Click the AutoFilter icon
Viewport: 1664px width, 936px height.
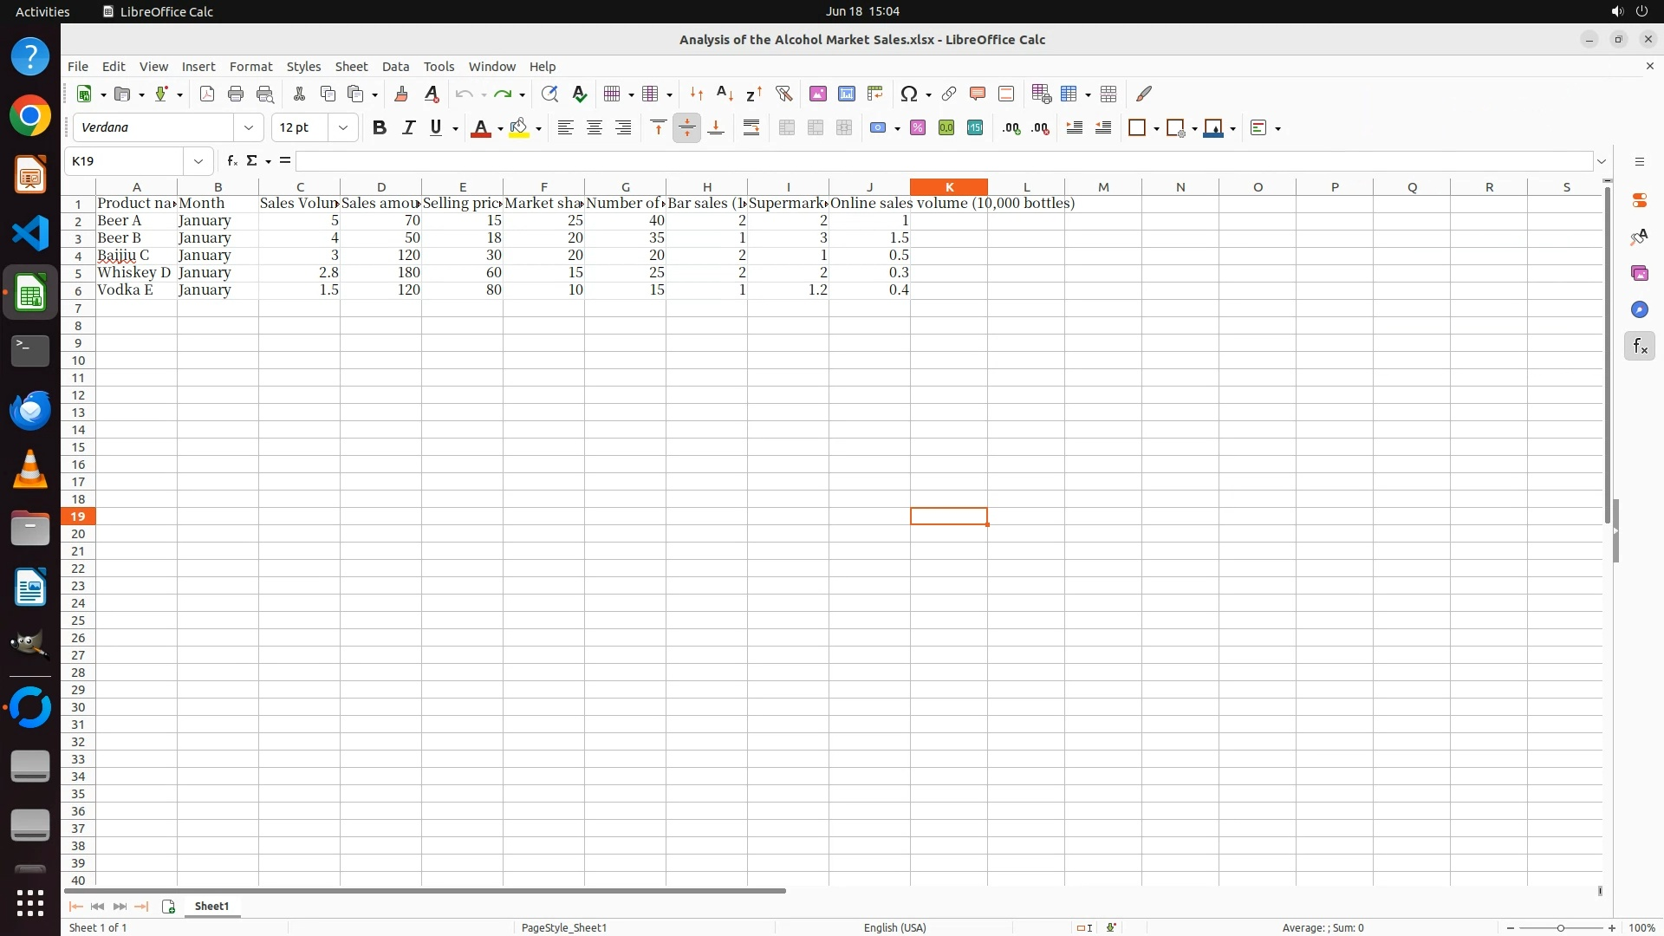(783, 94)
